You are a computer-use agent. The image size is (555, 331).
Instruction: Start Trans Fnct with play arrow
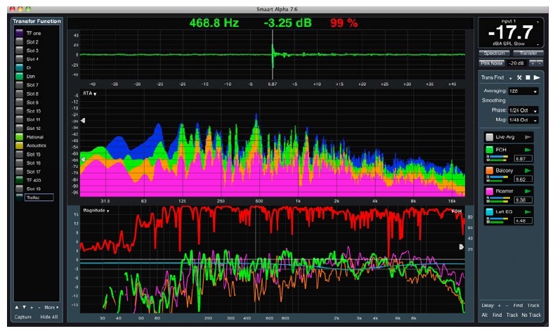tap(537, 77)
